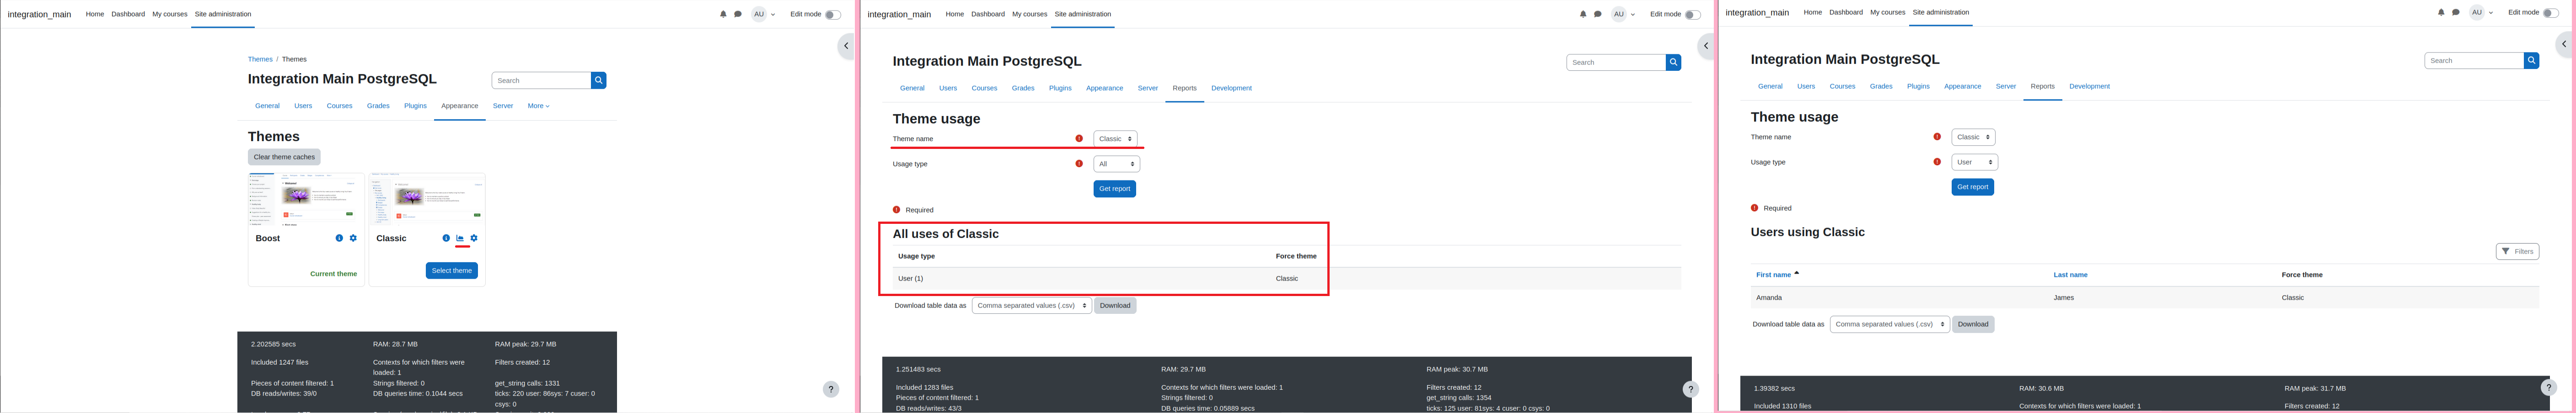Viewport: 2576px width, 413px height.
Task: Open Boost theme settings gear icon
Action: [353, 238]
